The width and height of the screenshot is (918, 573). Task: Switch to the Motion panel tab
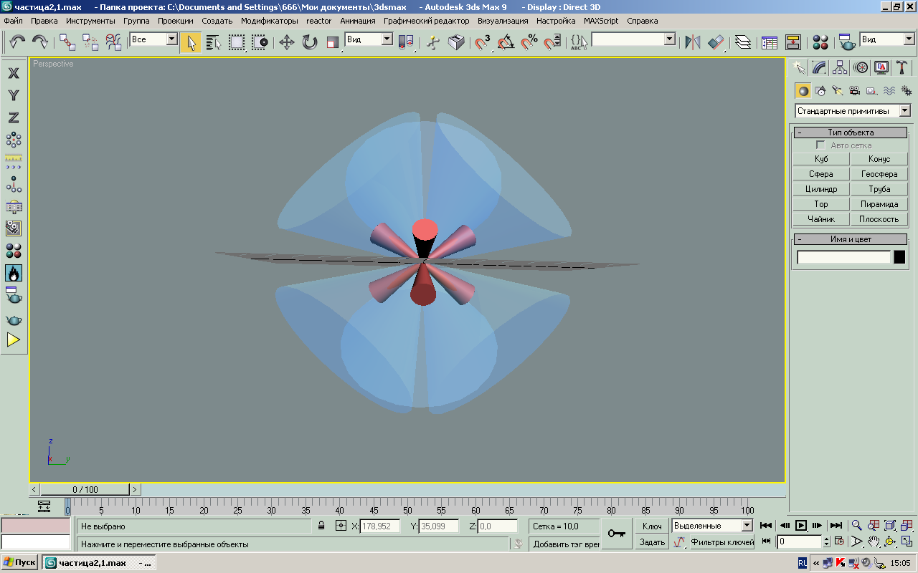(x=861, y=67)
